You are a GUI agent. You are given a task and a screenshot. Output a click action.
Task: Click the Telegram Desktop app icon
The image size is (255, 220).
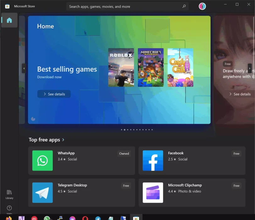(42, 193)
